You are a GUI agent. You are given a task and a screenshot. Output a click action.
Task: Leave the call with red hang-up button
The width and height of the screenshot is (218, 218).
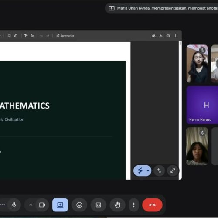click(x=152, y=205)
